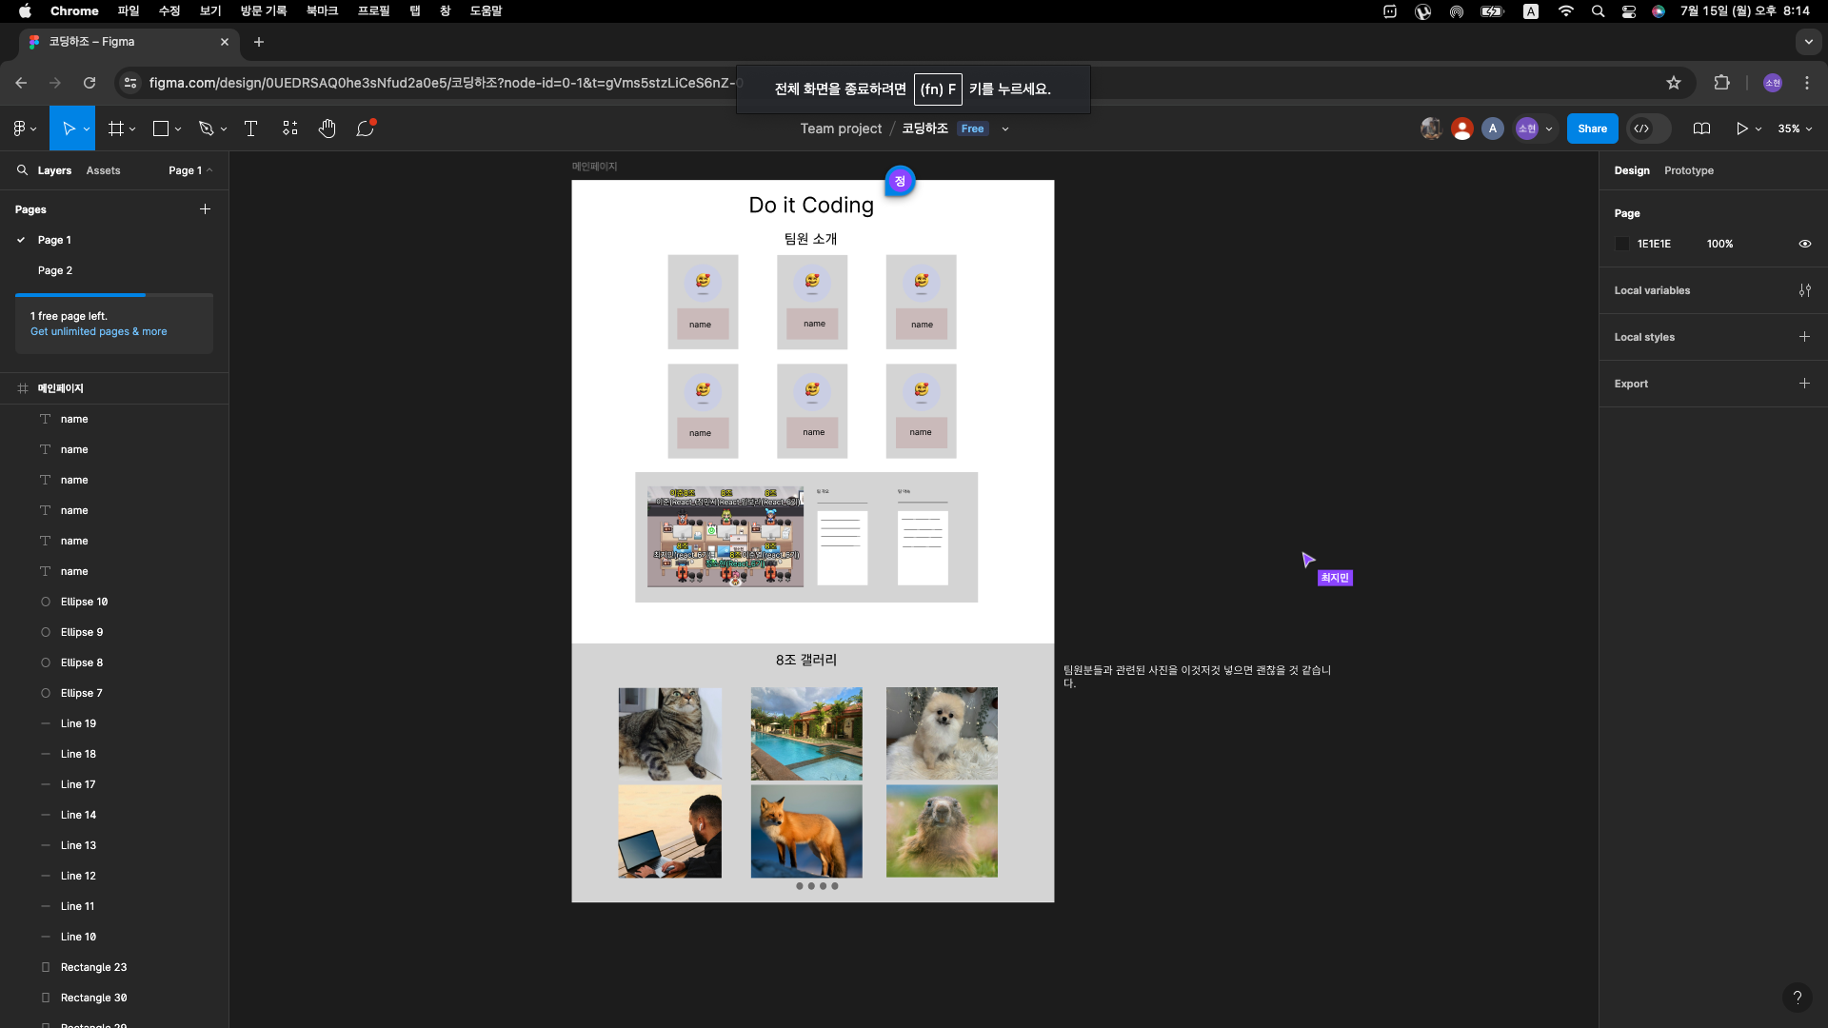The width and height of the screenshot is (1828, 1028).
Task: Expand the Local styles section
Action: tap(1644, 336)
